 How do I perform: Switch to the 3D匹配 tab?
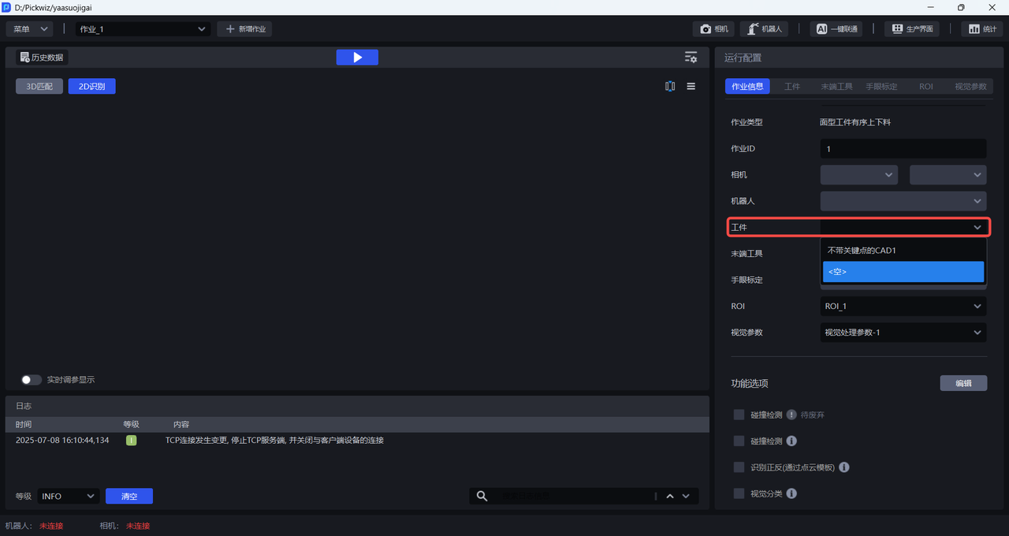pos(39,87)
